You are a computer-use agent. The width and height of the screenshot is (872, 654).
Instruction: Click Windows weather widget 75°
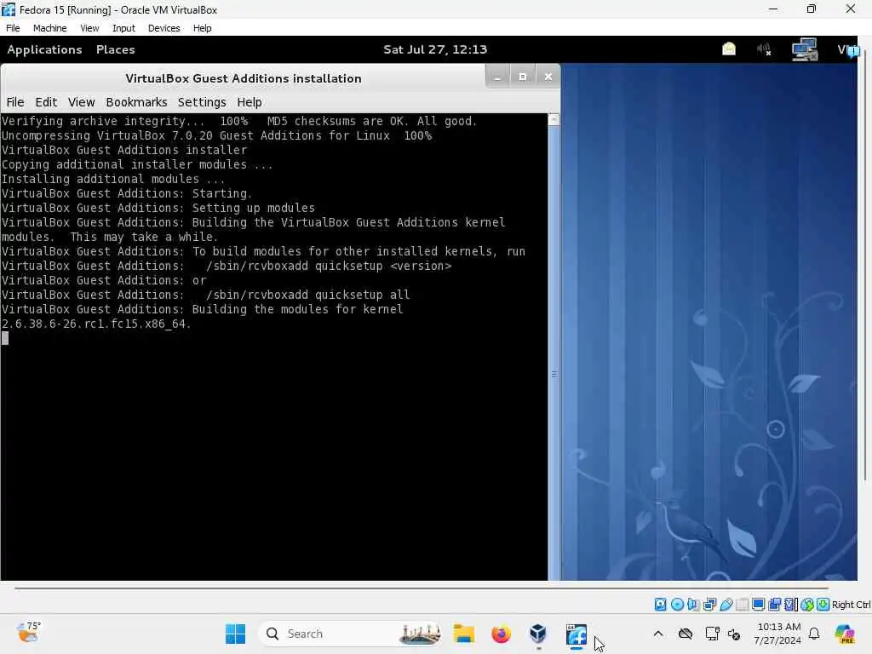[28, 633]
